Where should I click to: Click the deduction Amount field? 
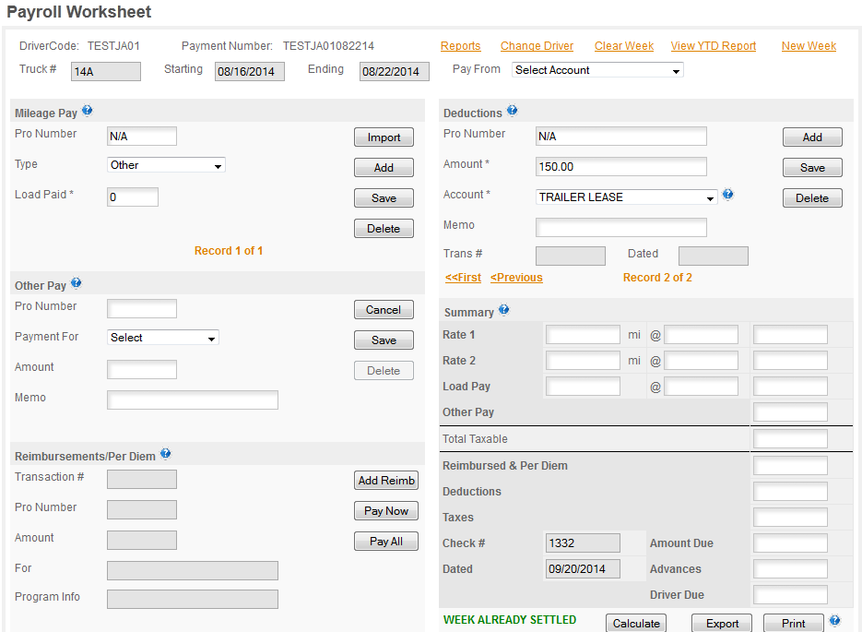(x=621, y=167)
